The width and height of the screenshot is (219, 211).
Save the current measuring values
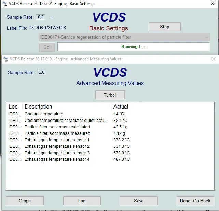point(139,201)
